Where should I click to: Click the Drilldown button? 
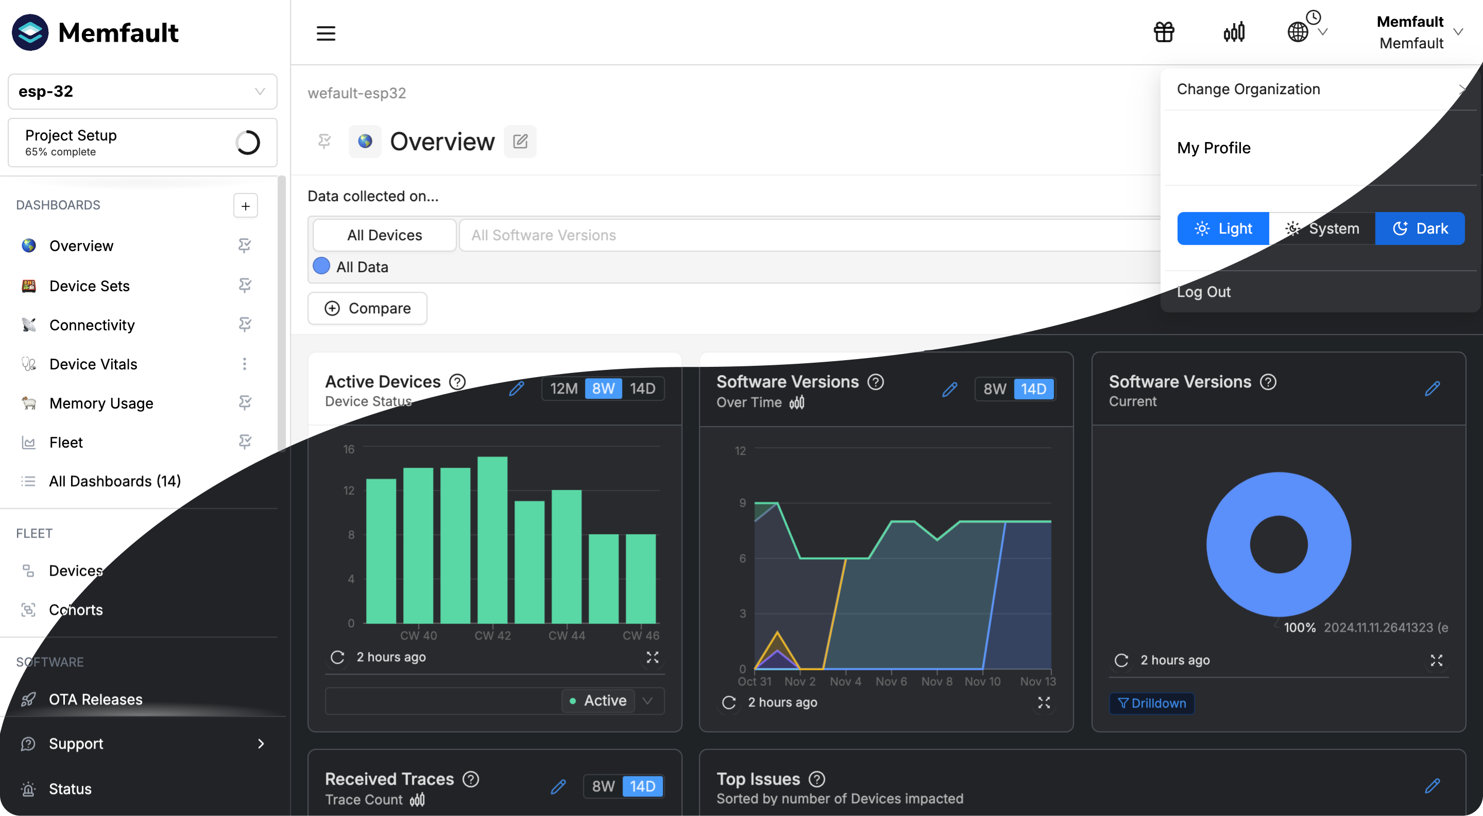tap(1151, 703)
